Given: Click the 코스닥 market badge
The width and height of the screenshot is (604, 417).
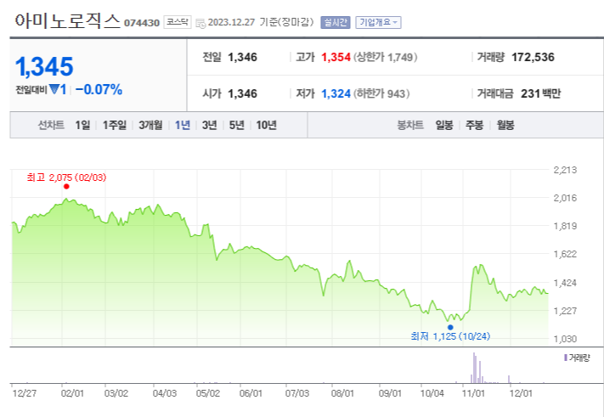Looking at the screenshot, I should (x=178, y=22).
